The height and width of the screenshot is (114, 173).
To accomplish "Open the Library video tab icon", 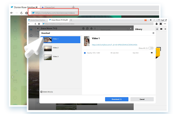I will click(161, 29).
